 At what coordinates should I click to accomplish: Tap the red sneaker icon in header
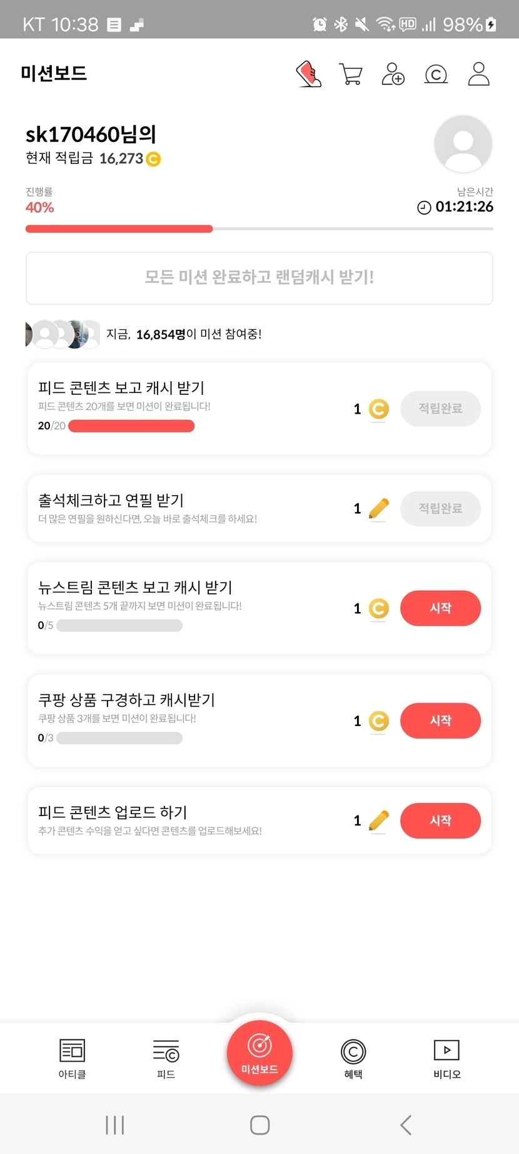pyautogui.click(x=308, y=74)
